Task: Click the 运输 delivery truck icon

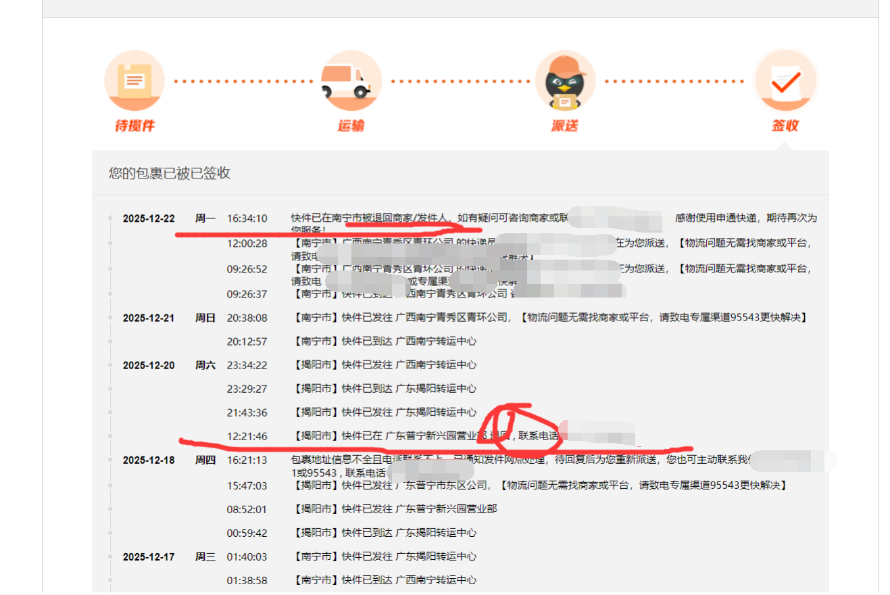Action: [349, 81]
